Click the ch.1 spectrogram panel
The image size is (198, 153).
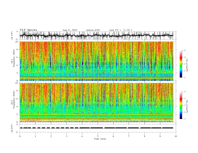96,61
